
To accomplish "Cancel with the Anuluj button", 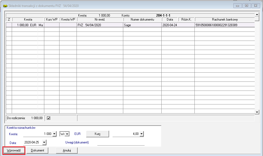I will 67,150.
